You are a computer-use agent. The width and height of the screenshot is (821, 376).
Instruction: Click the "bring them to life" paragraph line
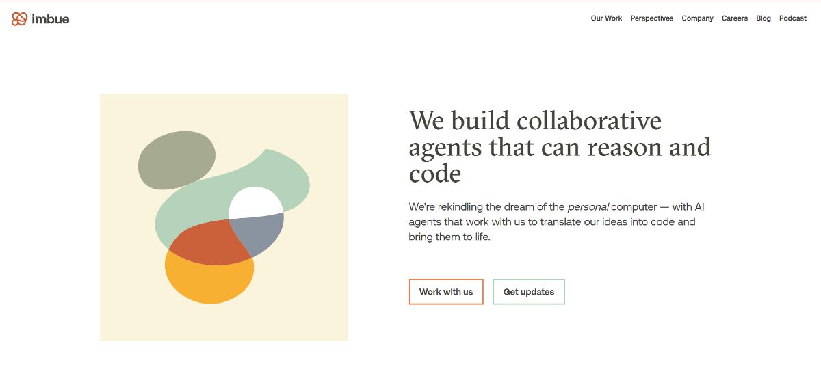449,237
